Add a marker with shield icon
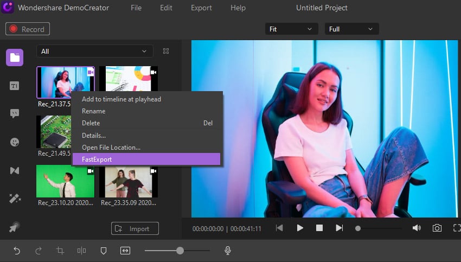The image size is (461, 262). click(104, 251)
